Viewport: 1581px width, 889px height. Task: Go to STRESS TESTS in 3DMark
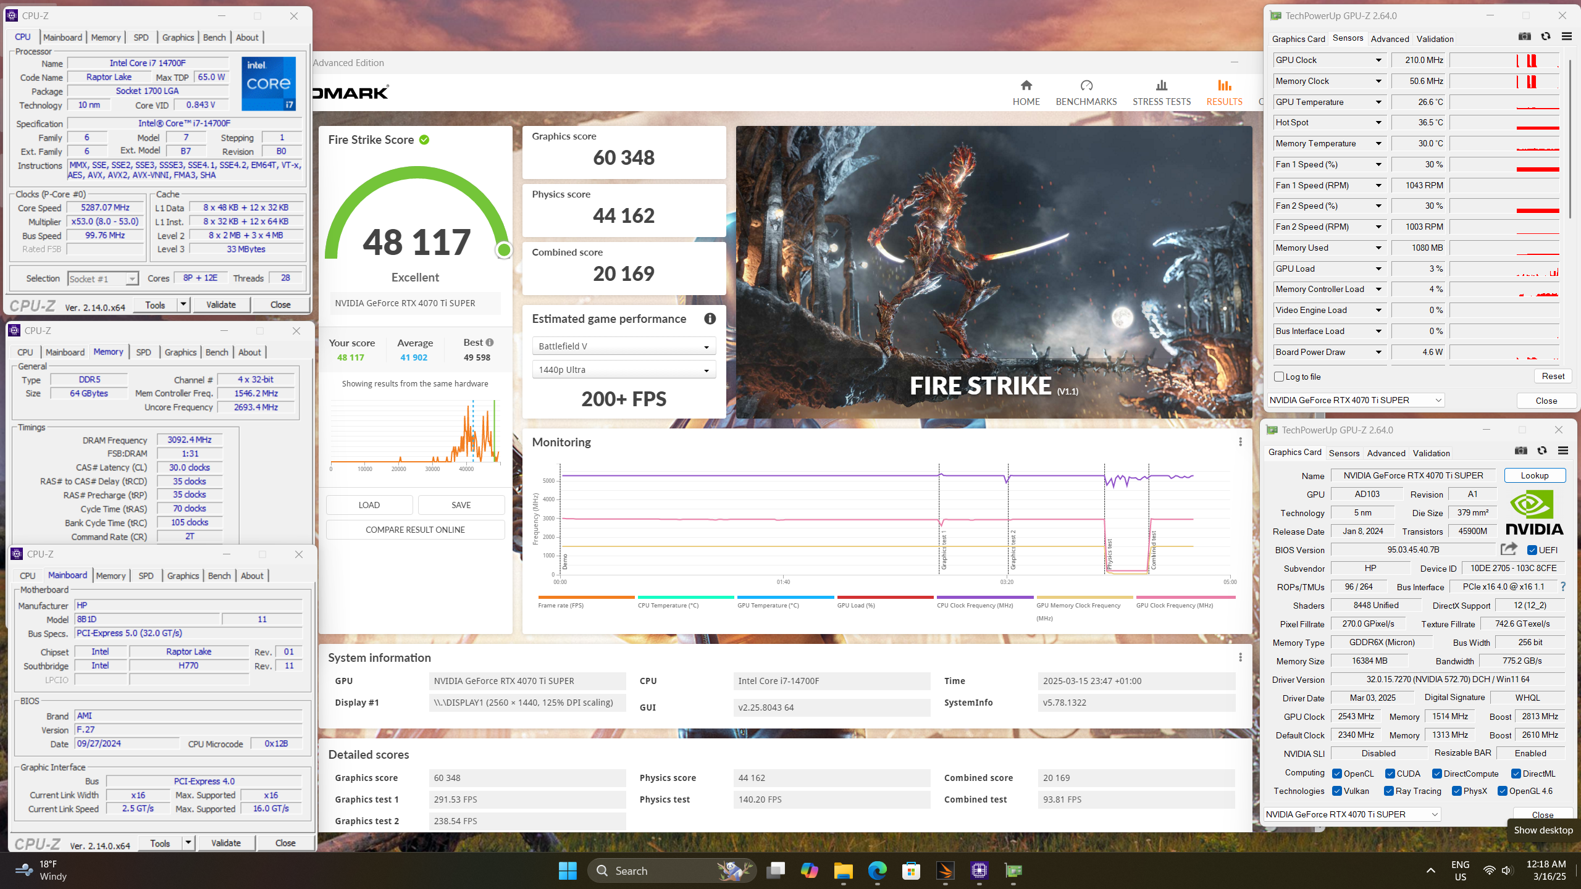tap(1162, 93)
